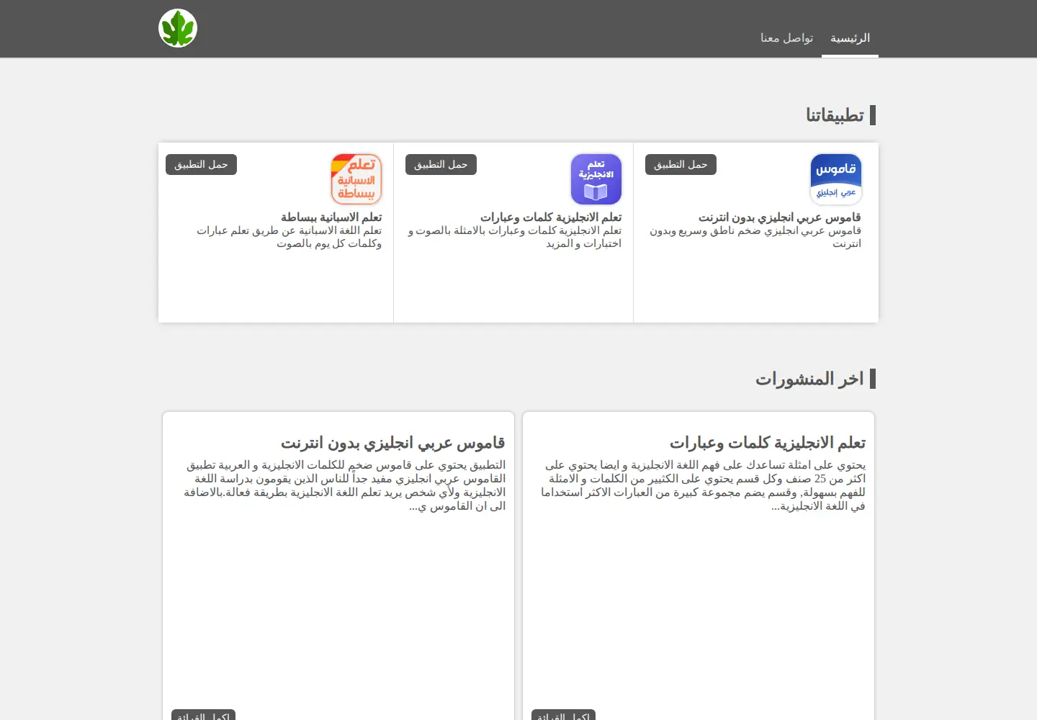Open app title قاموس عربي انجليزي بدون انترنت
Screen dimensions: 1037x720
click(x=779, y=217)
